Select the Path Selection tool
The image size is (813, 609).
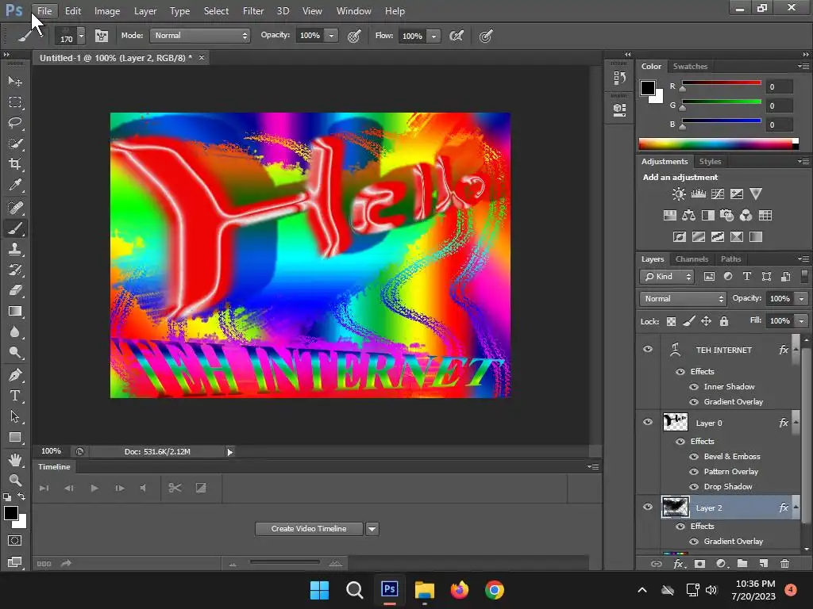pos(15,416)
